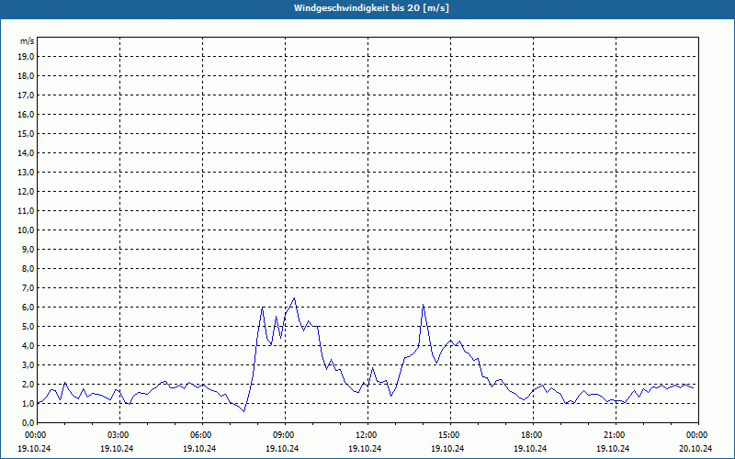
Task: Click the 6,0 y-axis label
Action: (28, 307)
